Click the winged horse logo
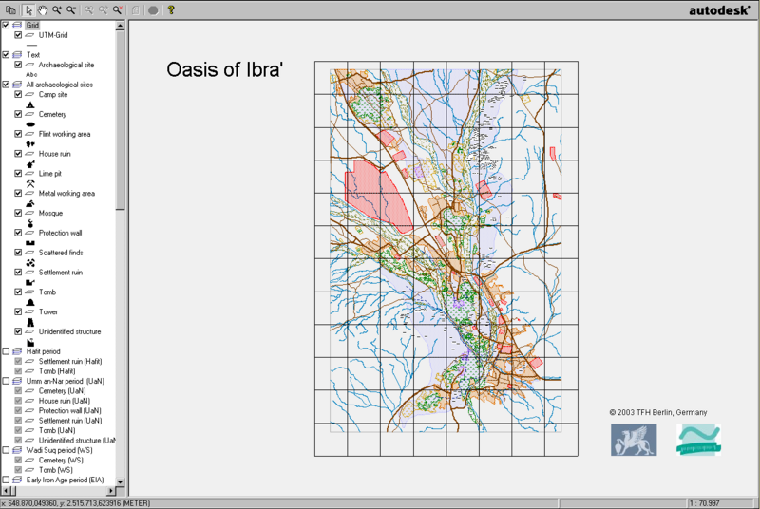 (631, 439)
